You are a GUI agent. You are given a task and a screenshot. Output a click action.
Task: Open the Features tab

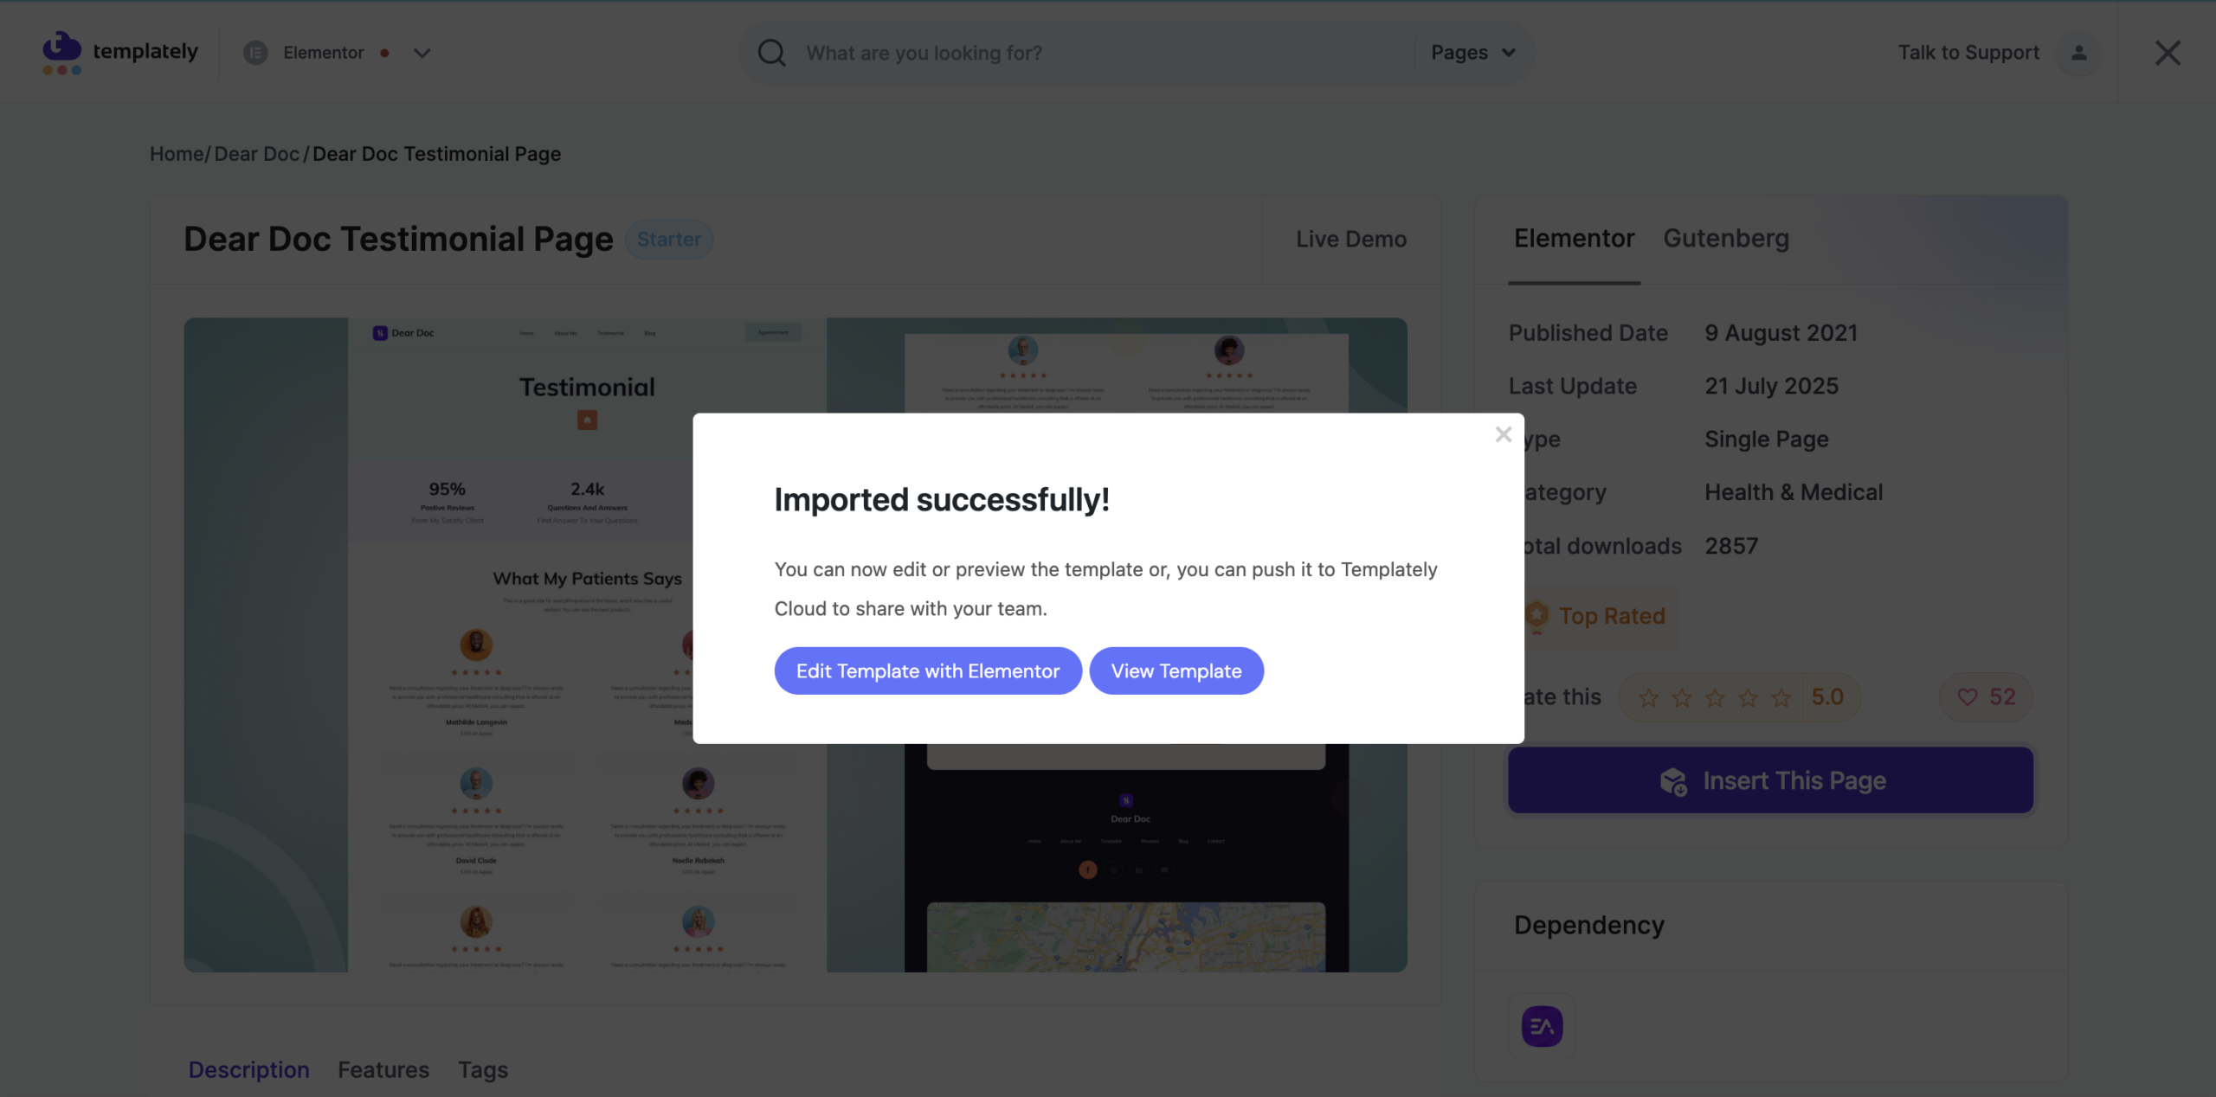pyautogui.click(x=383, y=1070)
